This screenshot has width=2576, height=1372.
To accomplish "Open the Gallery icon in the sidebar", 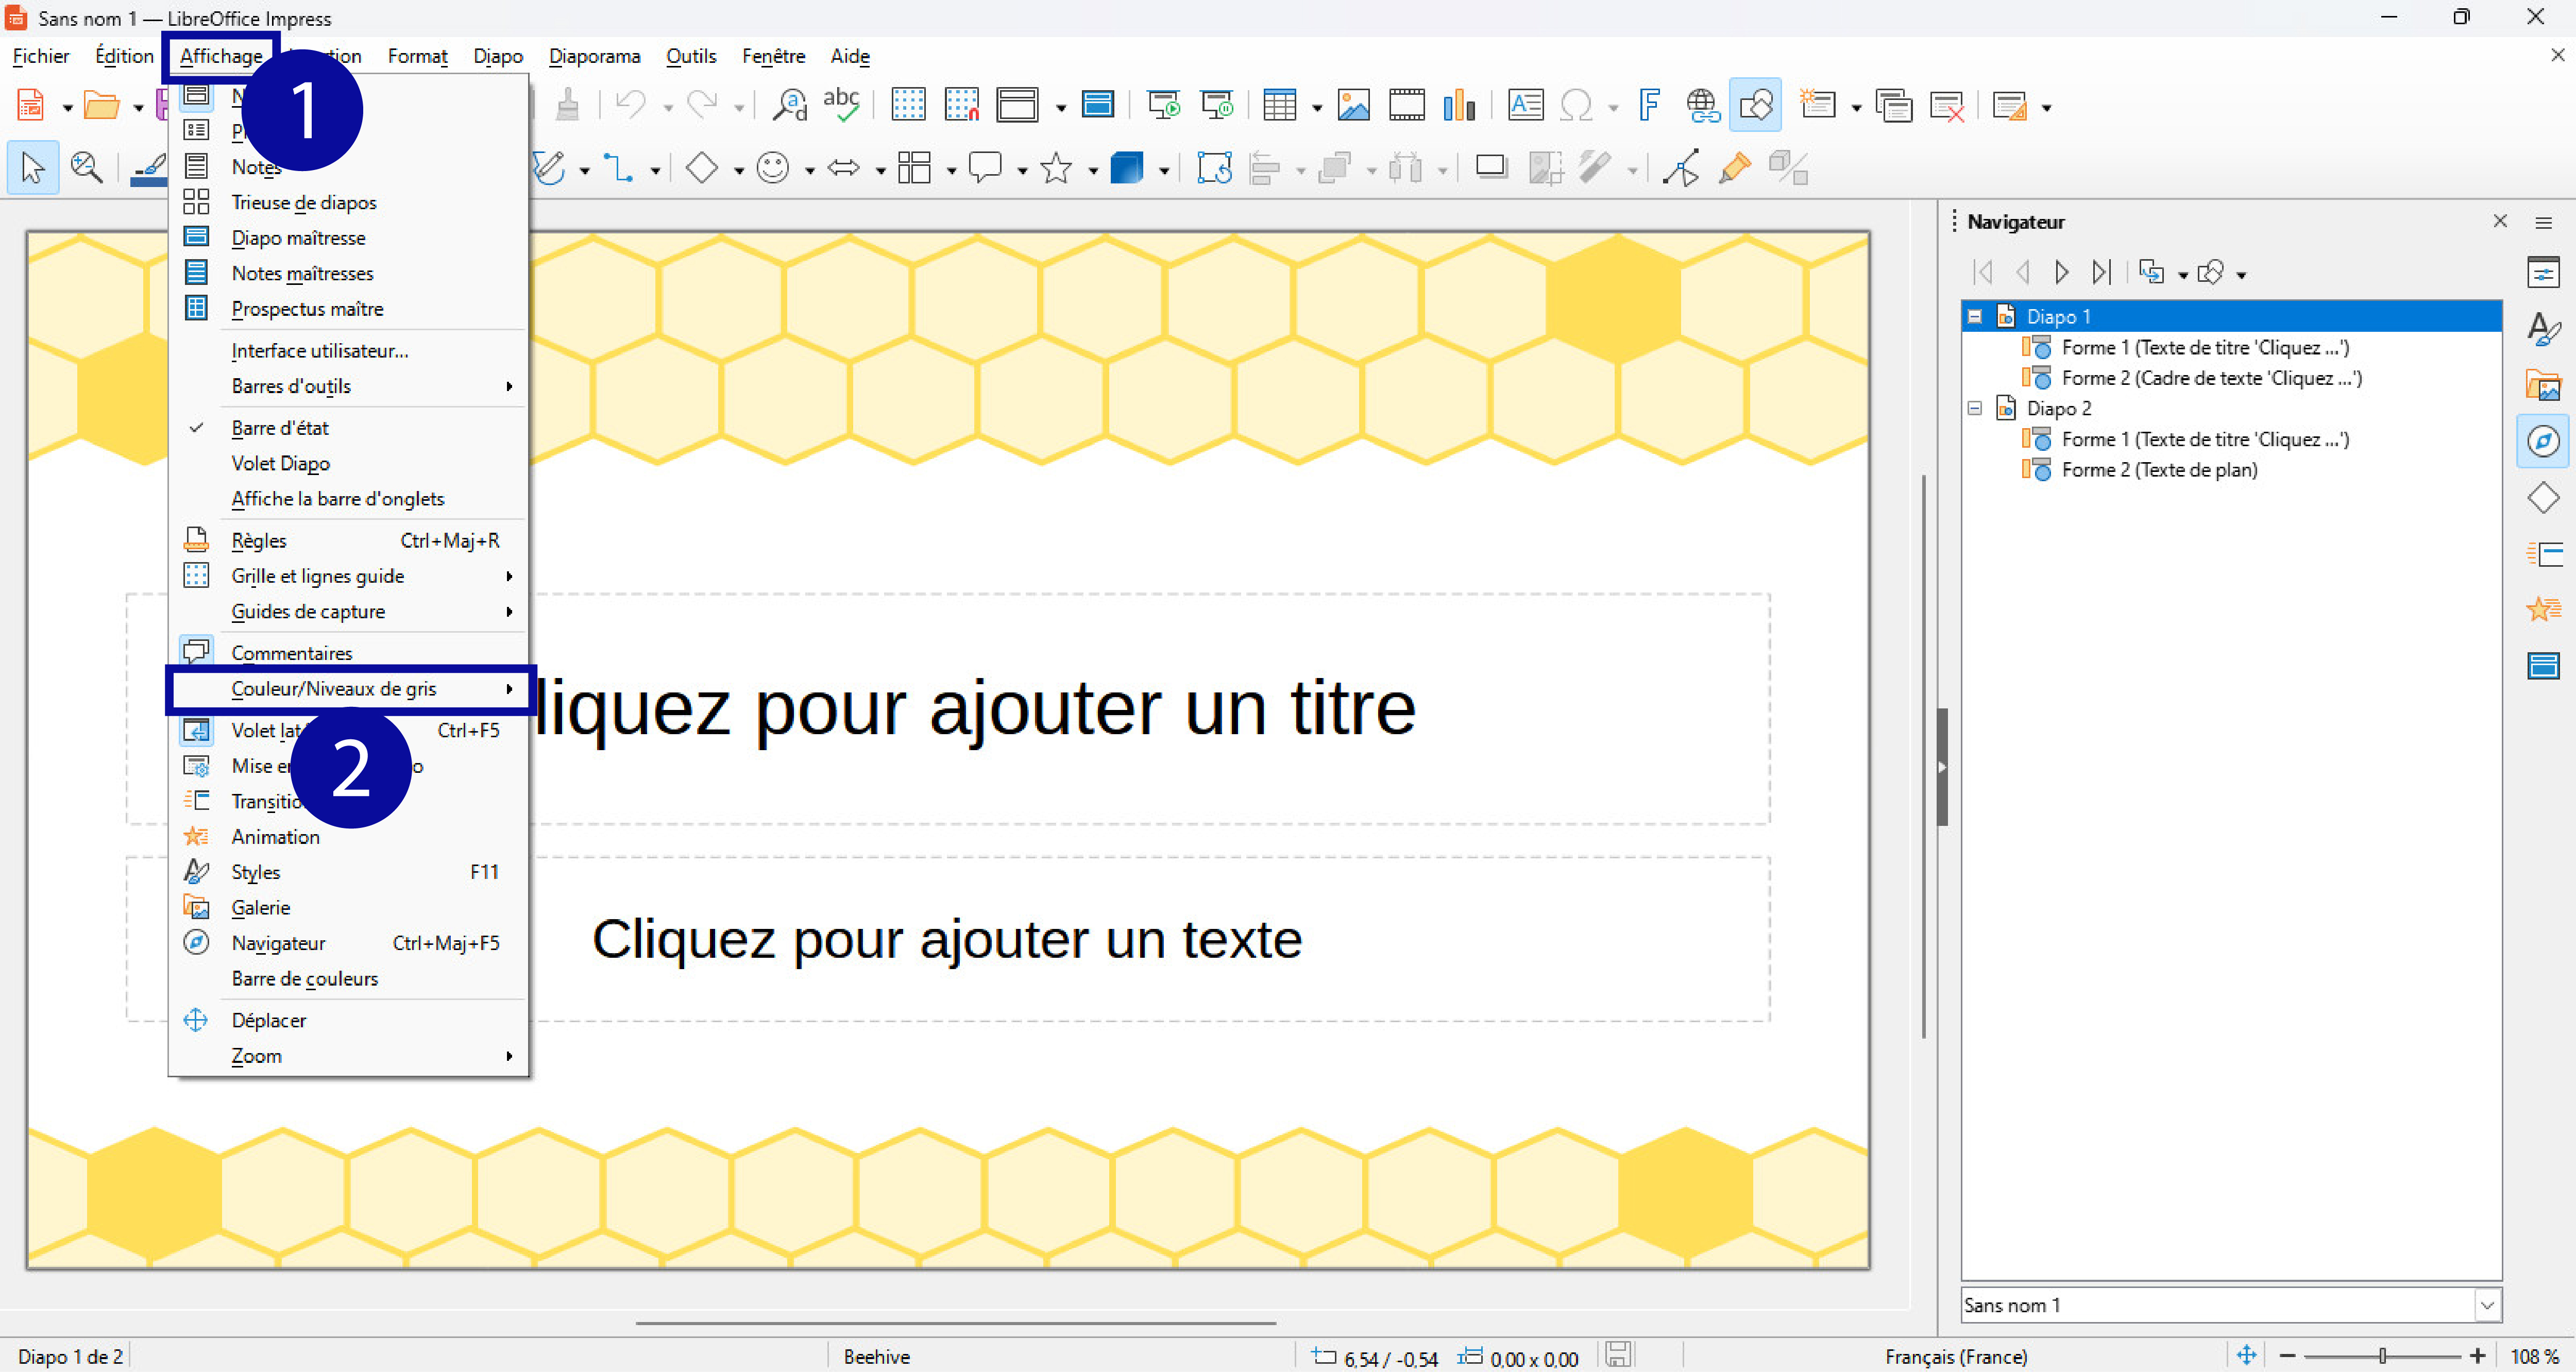I will [x=2542, y=385].
